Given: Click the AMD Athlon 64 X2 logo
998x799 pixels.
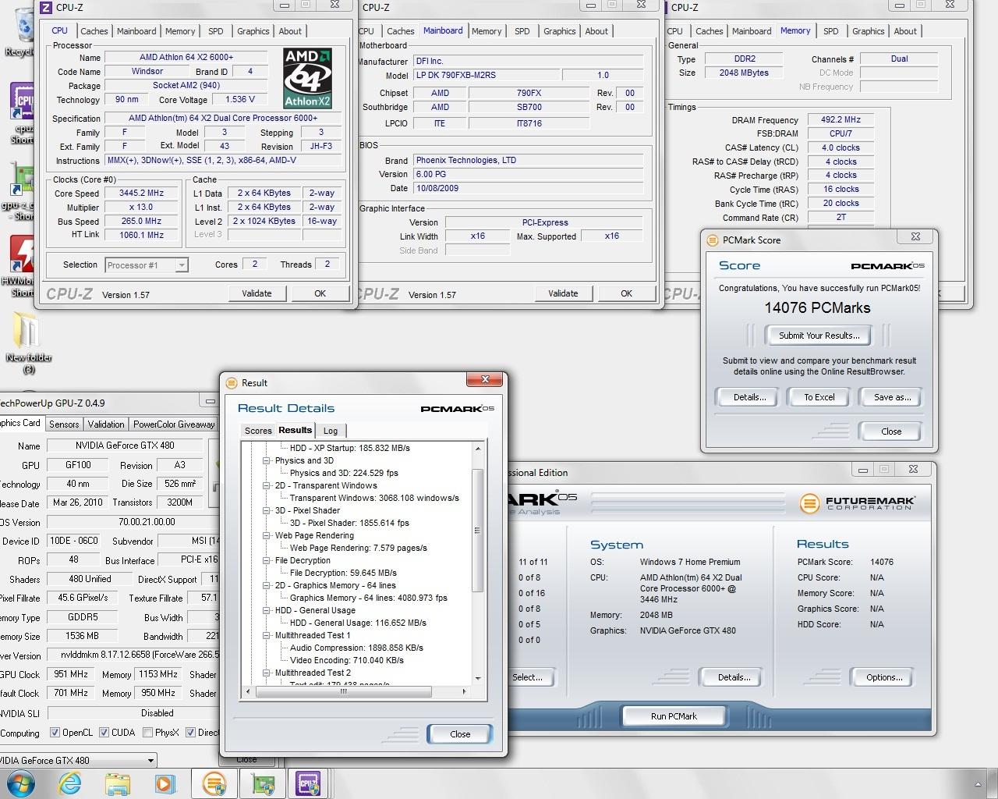Looking at the screenshot, I should coord(307,77).
